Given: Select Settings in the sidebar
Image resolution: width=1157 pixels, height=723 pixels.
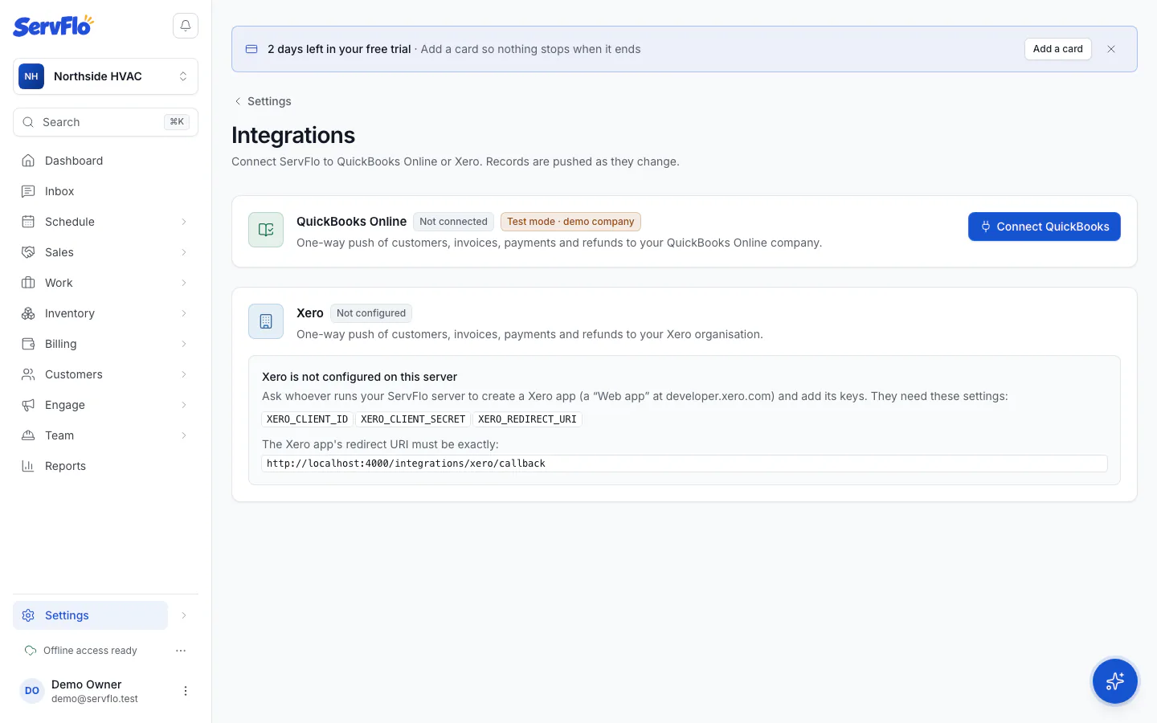Looking at the screenshot, I should [90, 615].
